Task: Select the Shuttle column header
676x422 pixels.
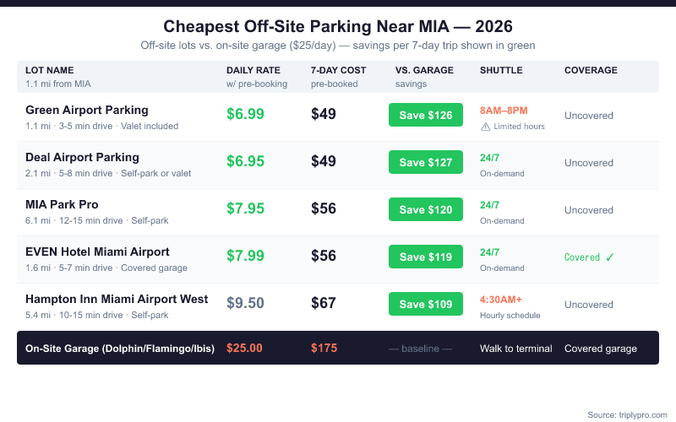Action: coord(501,70)
